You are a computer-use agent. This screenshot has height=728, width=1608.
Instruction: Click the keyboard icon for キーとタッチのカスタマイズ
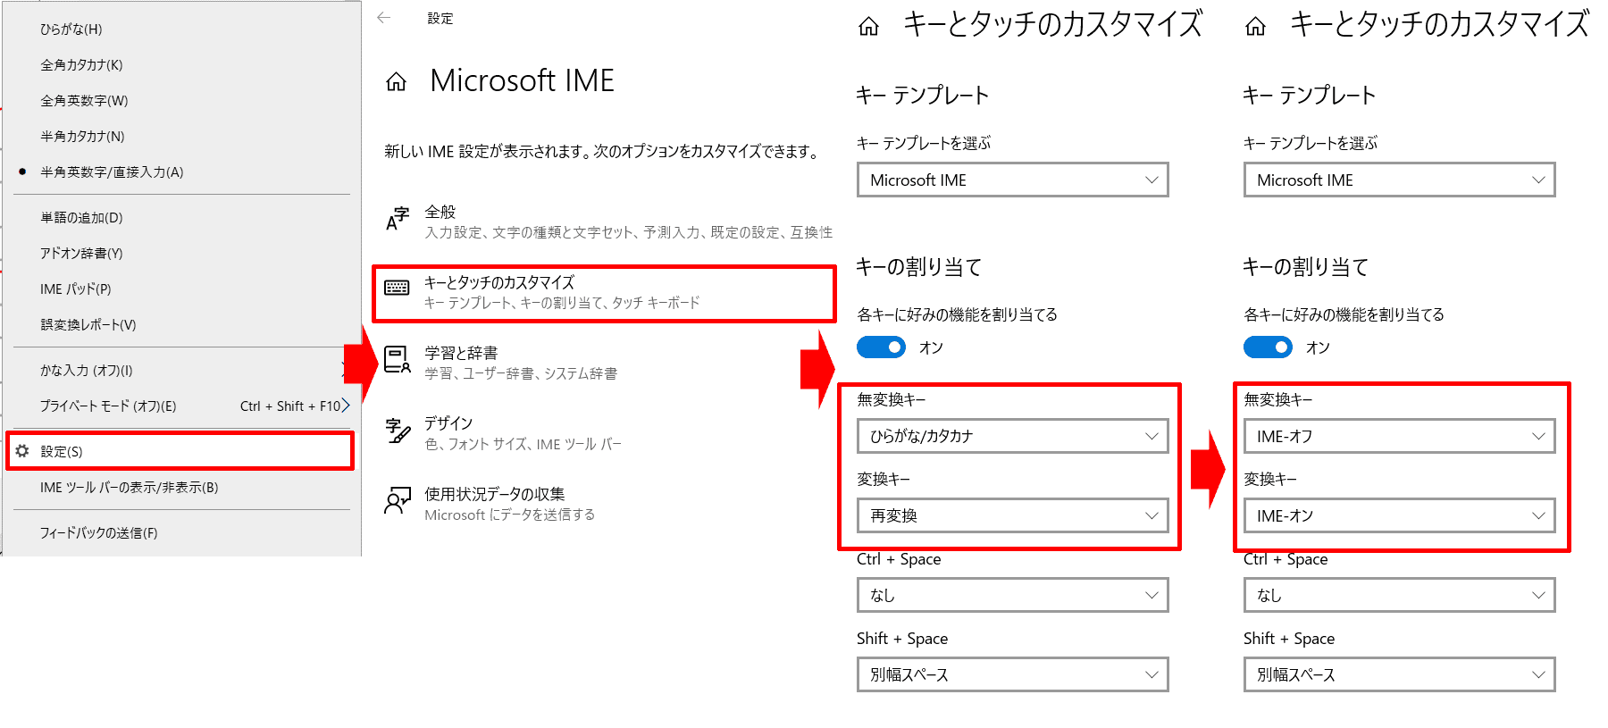[x=397, y=288]
